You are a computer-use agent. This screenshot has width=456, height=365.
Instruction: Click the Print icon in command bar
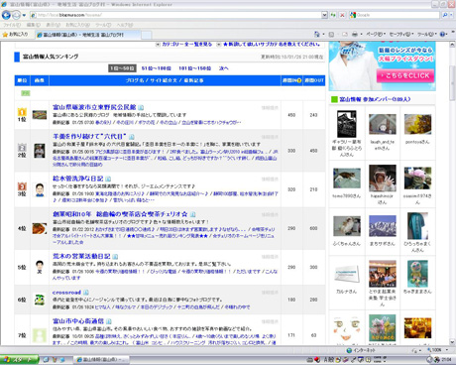click(355, 34)
